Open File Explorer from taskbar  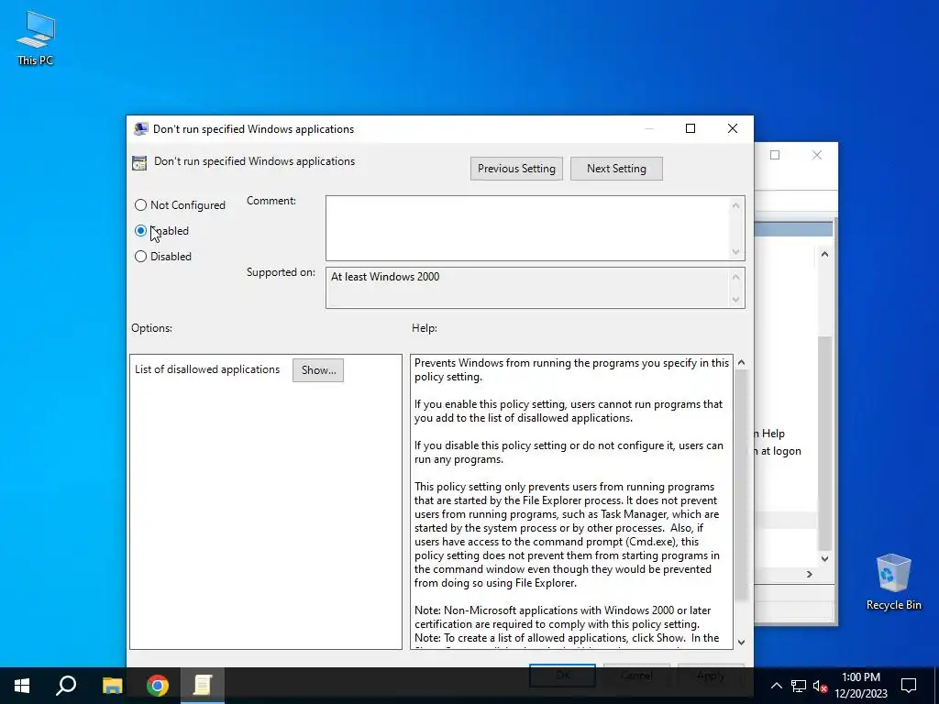[112, 686]
